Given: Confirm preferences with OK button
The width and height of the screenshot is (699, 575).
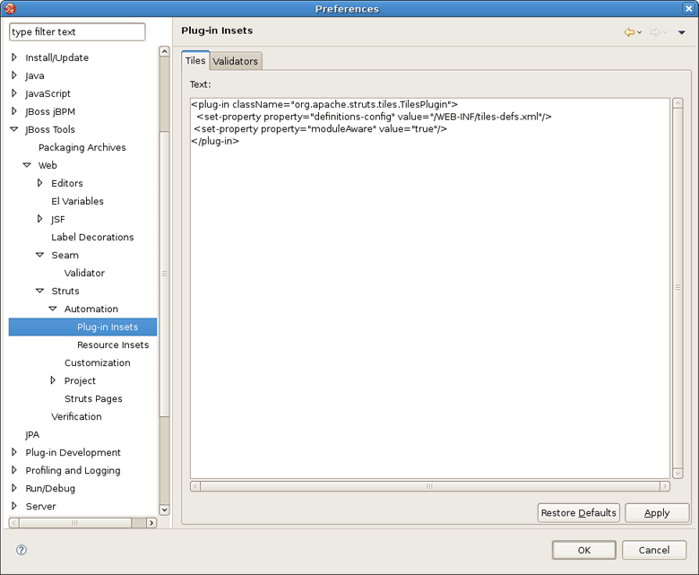Looking at the screenshot, I should pyautogui.click(x=583, y=550).
